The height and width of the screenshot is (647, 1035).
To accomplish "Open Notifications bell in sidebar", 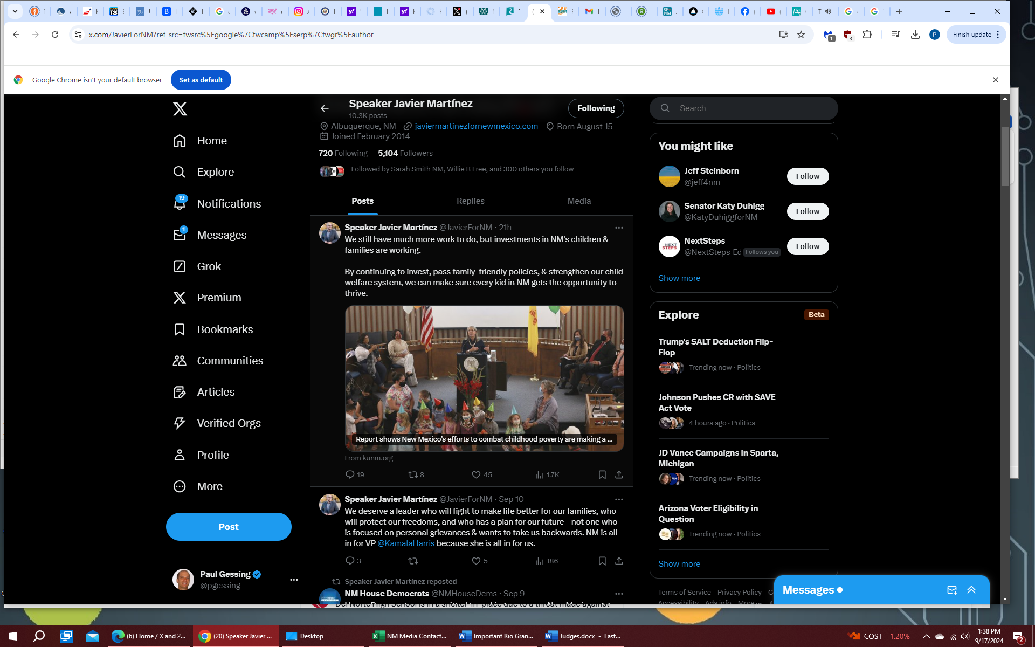I will pyautogui.click(x=180, y=203).
